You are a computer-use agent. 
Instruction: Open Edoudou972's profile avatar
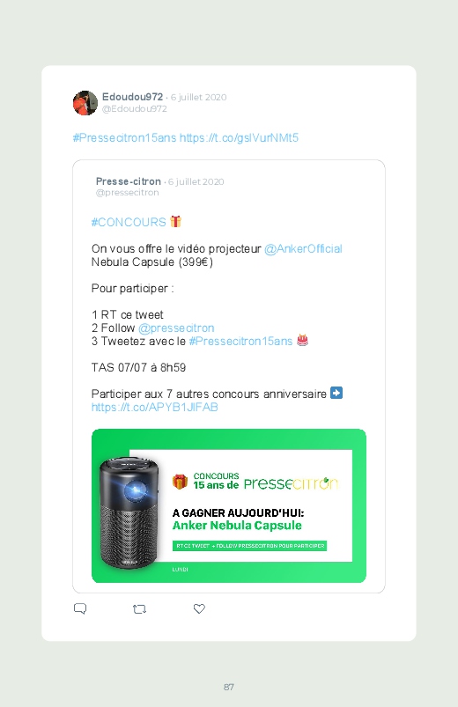point(85,103)
